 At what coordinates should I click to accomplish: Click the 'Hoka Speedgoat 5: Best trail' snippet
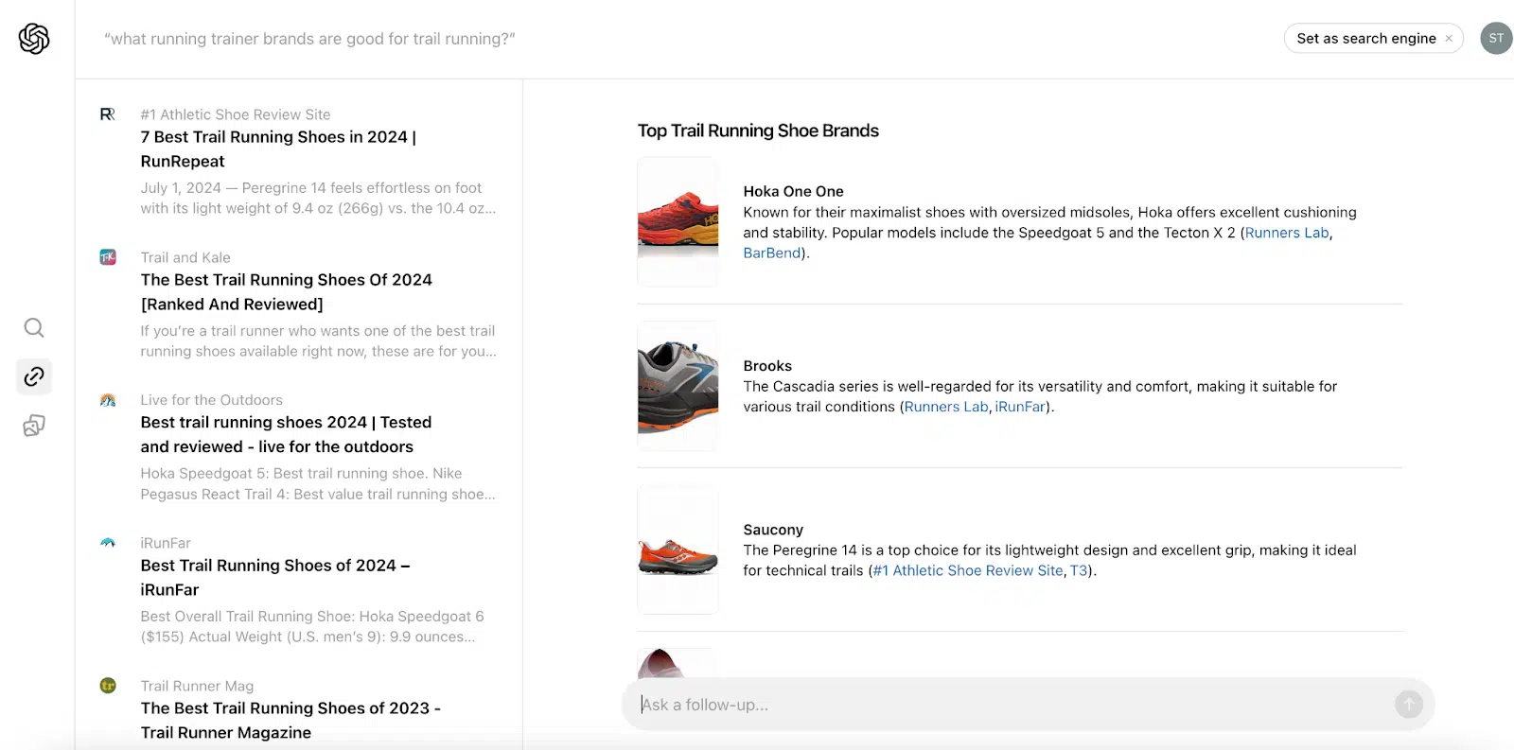click(318, 484)
